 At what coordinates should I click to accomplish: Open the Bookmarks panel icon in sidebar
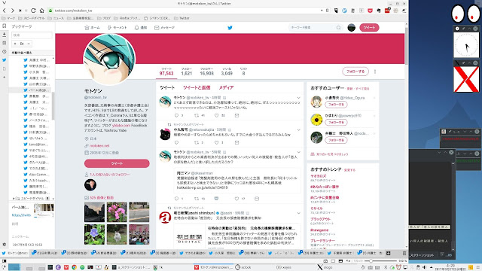click(5, 26)
